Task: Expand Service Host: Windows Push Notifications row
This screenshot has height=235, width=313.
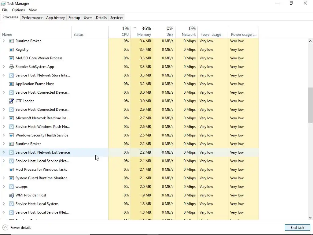Action: coord(4,127)
